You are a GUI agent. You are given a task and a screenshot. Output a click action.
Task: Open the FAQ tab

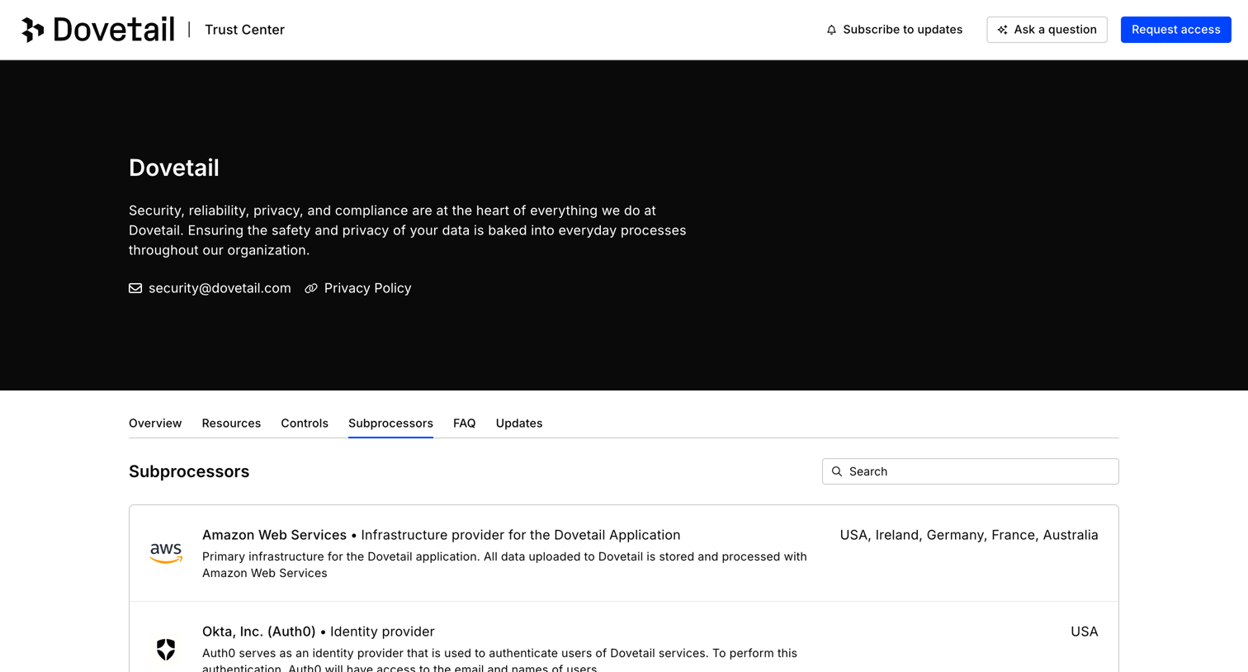464,423
